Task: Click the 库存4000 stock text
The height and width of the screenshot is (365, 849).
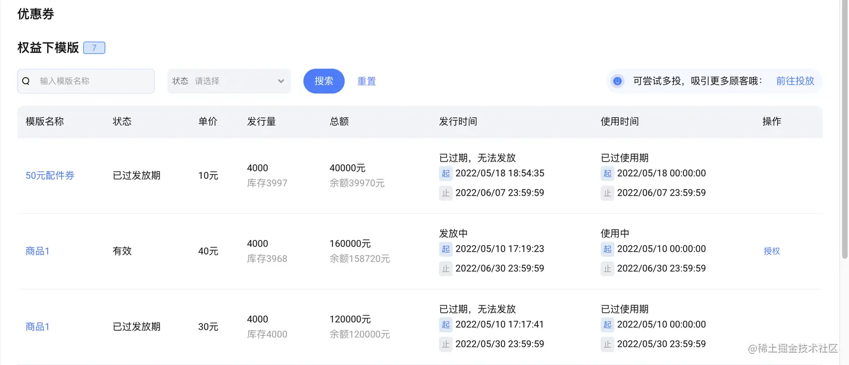Action: pos(267,335)
